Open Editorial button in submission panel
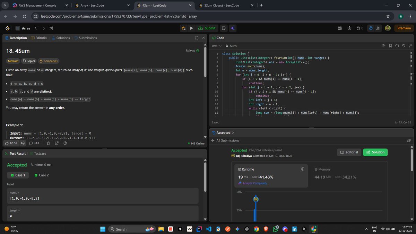This screenshot has height=234, width=416. point(349,152)
